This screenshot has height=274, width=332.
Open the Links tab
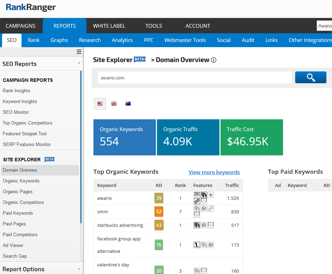tap(272, 40)
